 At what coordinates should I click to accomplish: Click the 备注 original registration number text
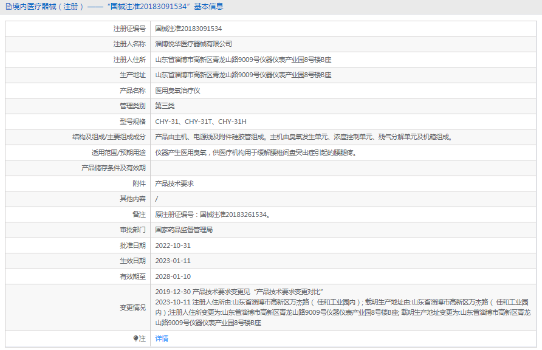[x=212, y=214]
